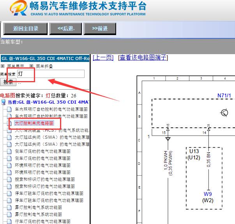Click document icon of second 倒车灯促动 row
Image resolution: width=235 pixels, height=224 pixels.
tap(9, 159)
